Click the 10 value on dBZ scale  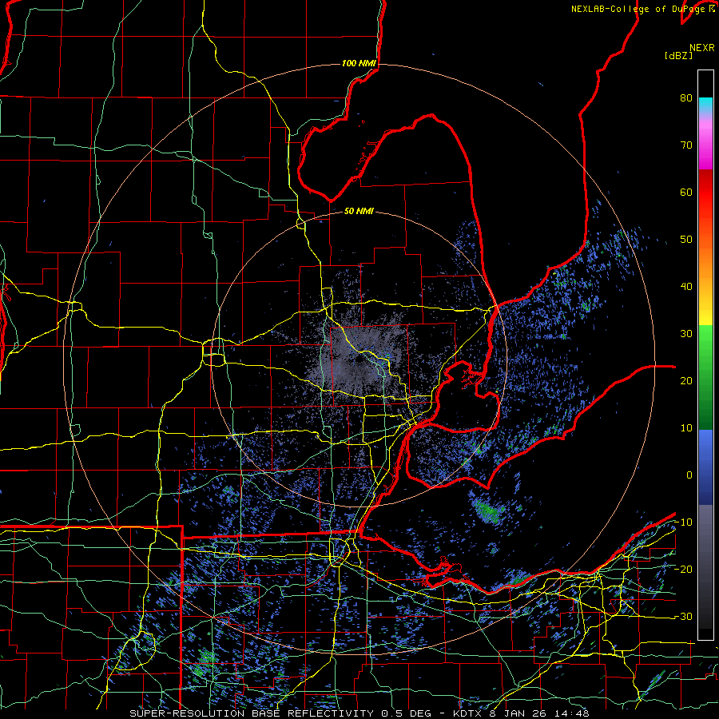click(686, 428)
